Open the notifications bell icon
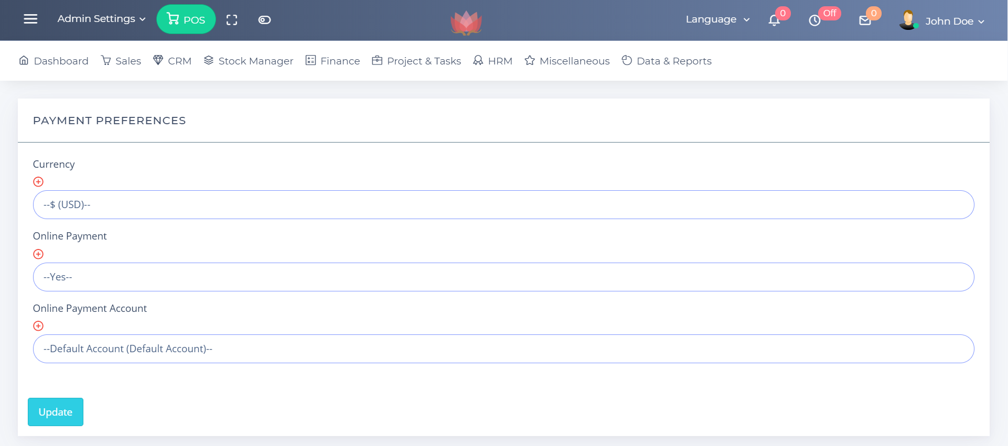Screen dimensions: 1008x446 (x=774, y=20)
